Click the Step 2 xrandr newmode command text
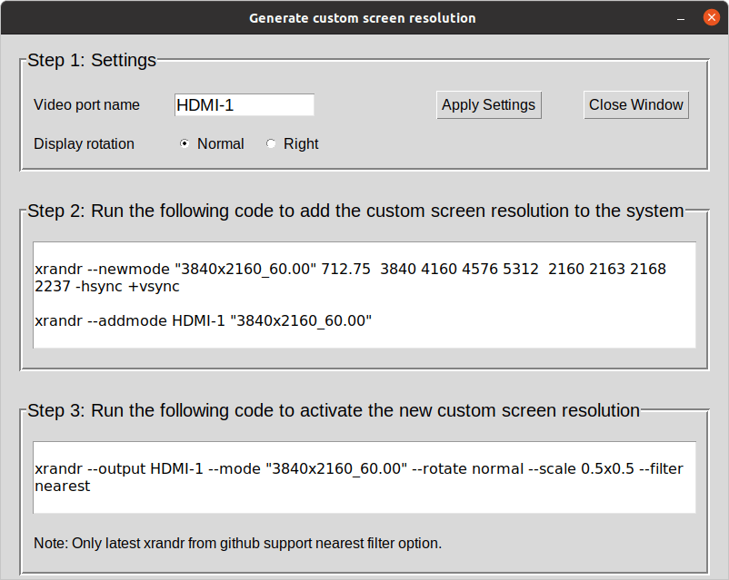The width and height of the screenshot is (729, 580). click(x=350, y=269)
